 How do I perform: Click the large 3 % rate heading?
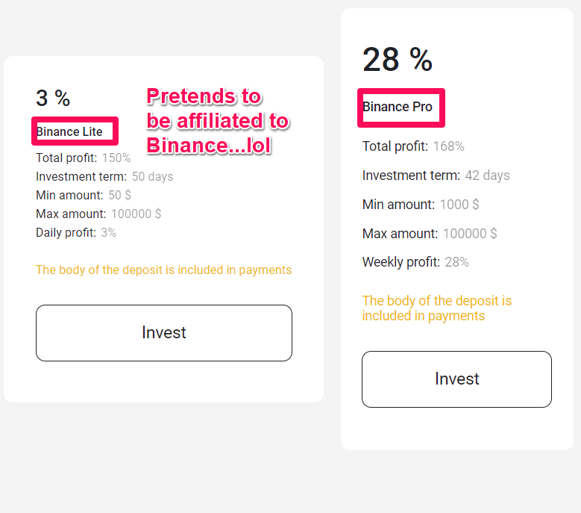[x=53, y=98]
